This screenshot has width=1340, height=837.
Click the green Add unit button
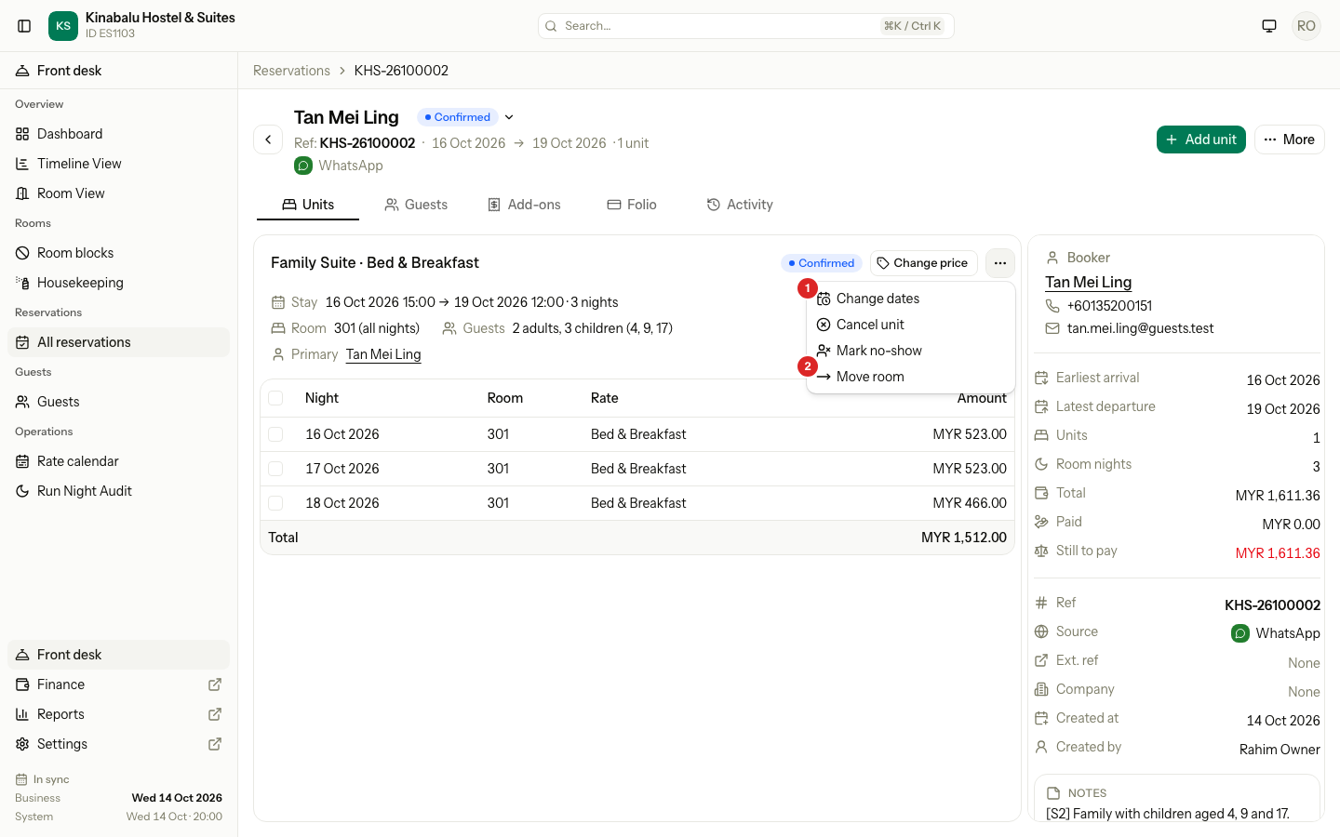(1201, 139)
